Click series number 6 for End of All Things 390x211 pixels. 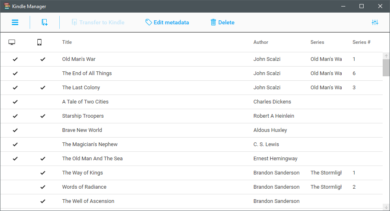tap(354, 73)
